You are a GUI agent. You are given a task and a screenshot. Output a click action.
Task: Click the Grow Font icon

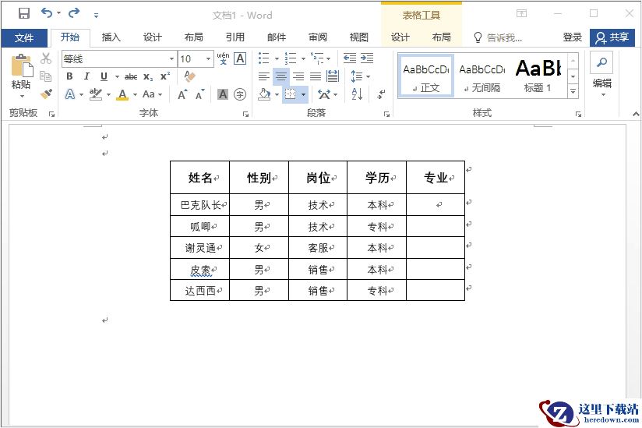(182, 94)
